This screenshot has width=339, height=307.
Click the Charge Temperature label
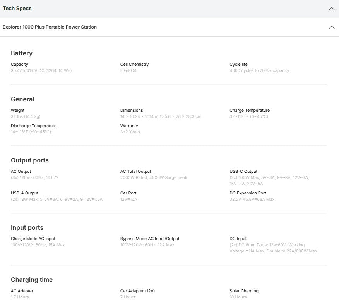[250, 111]
